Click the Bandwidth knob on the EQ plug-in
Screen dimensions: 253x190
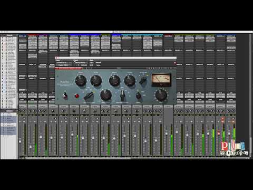click(106, 95)
